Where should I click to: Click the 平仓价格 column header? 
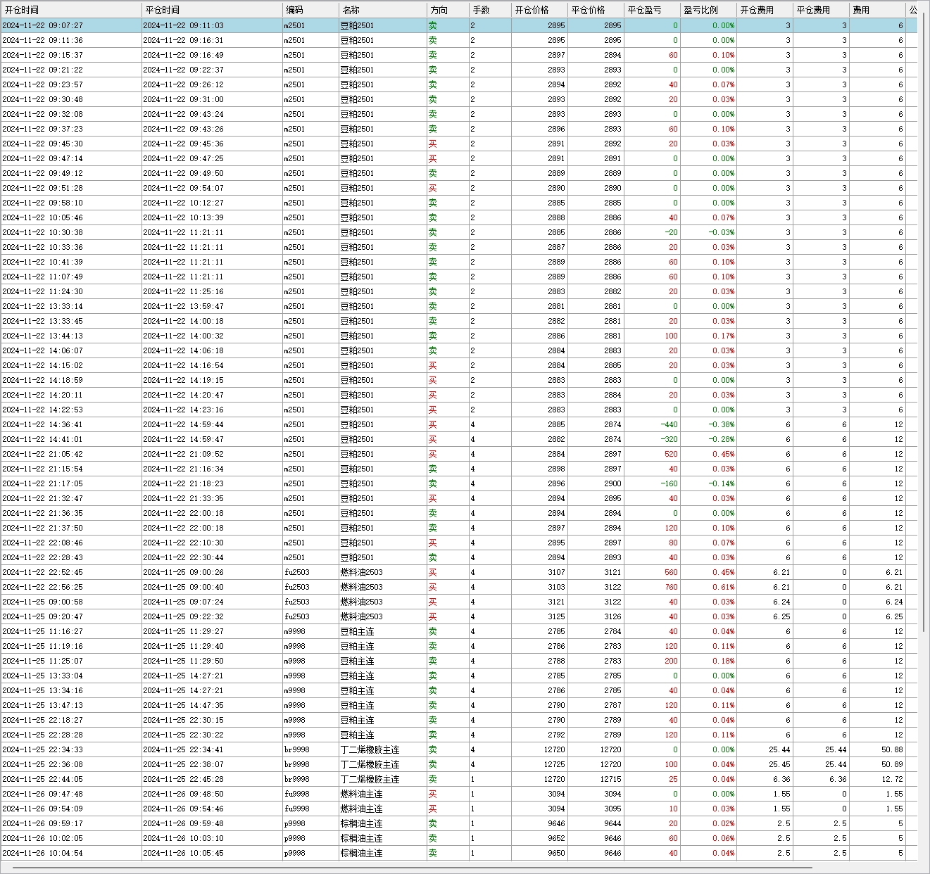596,10
